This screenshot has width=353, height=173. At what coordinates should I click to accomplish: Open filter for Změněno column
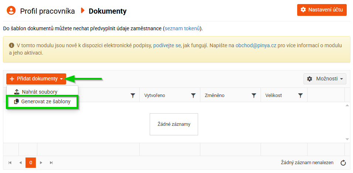click(254, 96)
